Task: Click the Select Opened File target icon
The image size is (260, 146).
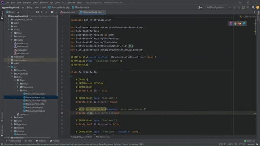Action: 37,12
